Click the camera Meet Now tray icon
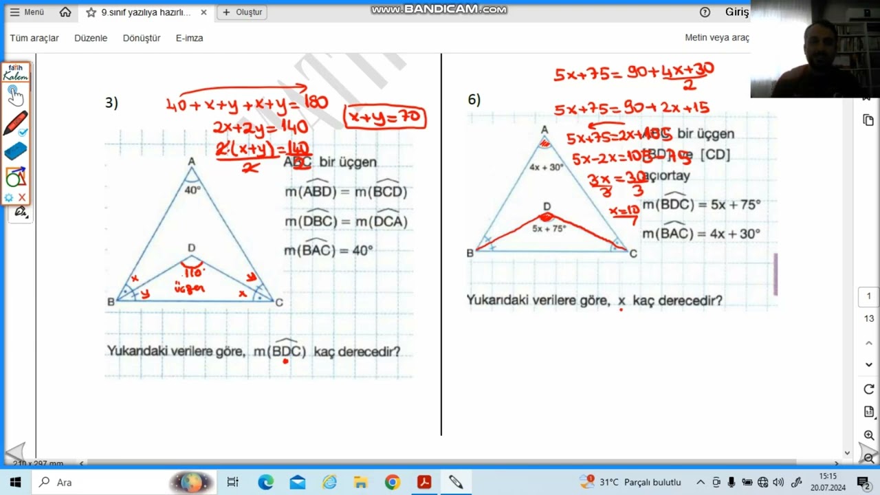Screen dimensions: 880x495 pos(716,482)
